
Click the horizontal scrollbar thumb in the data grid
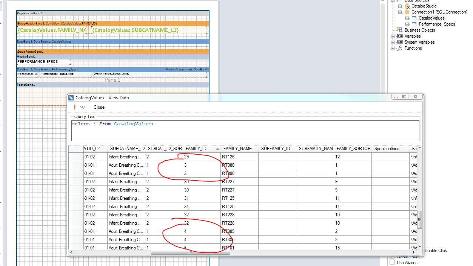pyautogui.click(x=190, y=252)
